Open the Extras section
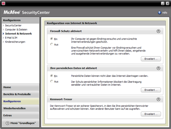Image resolution: width=171 pixels, height=129 pixels. [x=21, y=115]
